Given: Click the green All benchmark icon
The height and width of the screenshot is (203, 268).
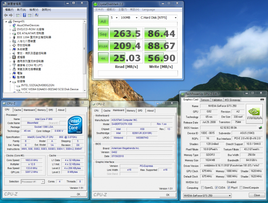Looking at the screenshot, I should click(103, 21).
